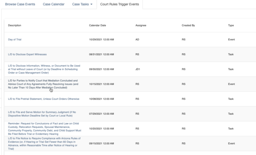Switch to the Case Calendar tab
The width and height of the screenshot is (256, 155).
[54, 4]
